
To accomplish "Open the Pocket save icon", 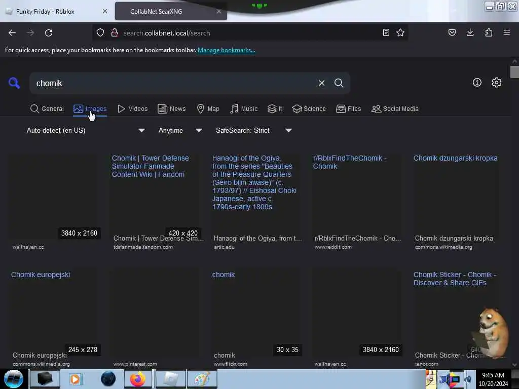I will [452, 32].
